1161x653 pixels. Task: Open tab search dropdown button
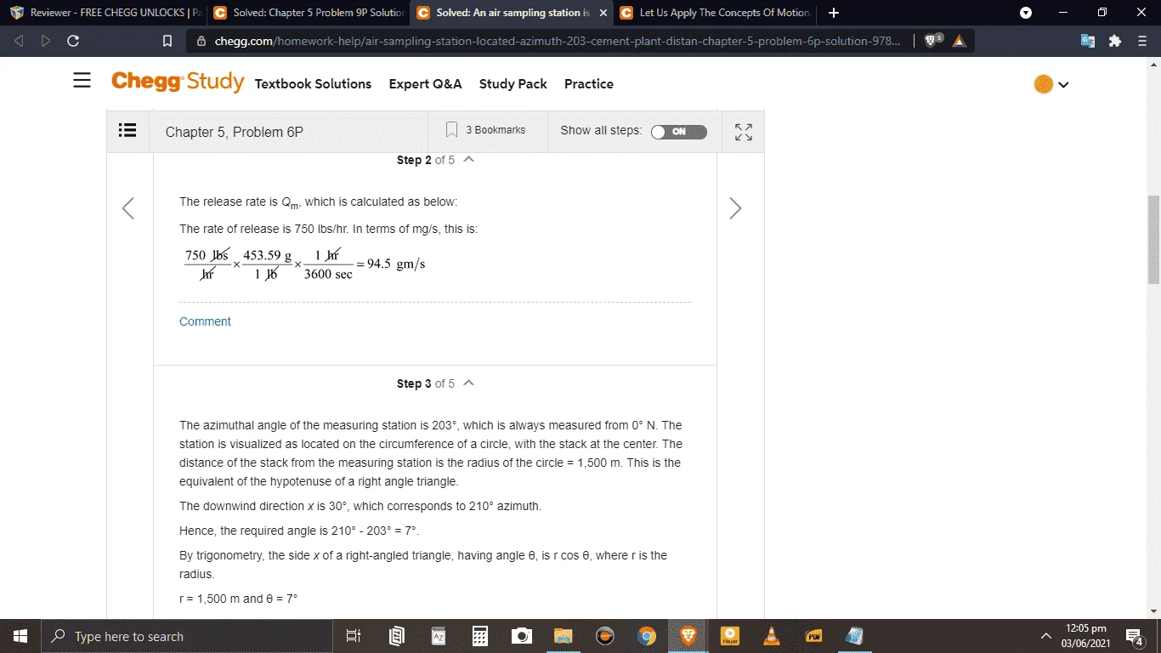pos(1026,13)
